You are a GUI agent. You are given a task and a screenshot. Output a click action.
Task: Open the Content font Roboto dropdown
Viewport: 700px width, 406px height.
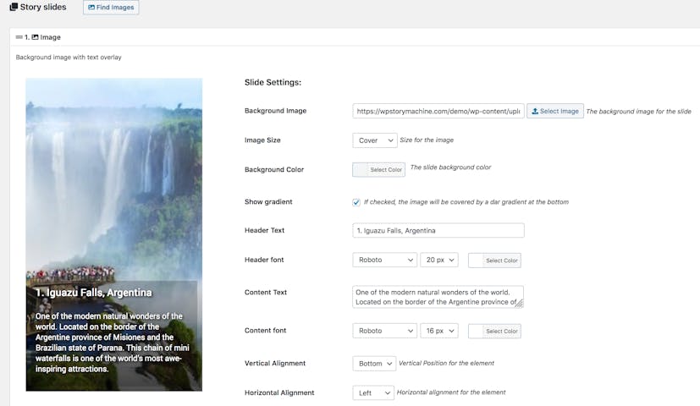tap(384, 331)
